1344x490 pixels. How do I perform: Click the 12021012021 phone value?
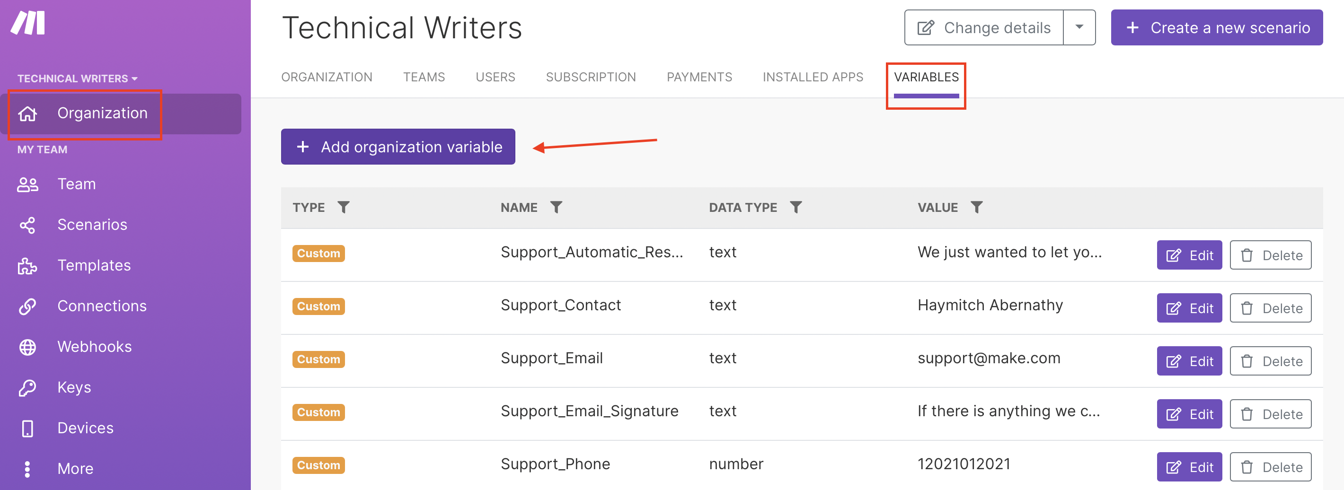click(x=964, y=464)
